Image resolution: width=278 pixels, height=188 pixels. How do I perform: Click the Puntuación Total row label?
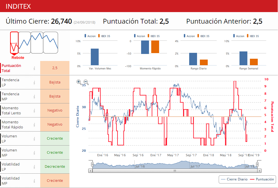click(x=11, y=68)
